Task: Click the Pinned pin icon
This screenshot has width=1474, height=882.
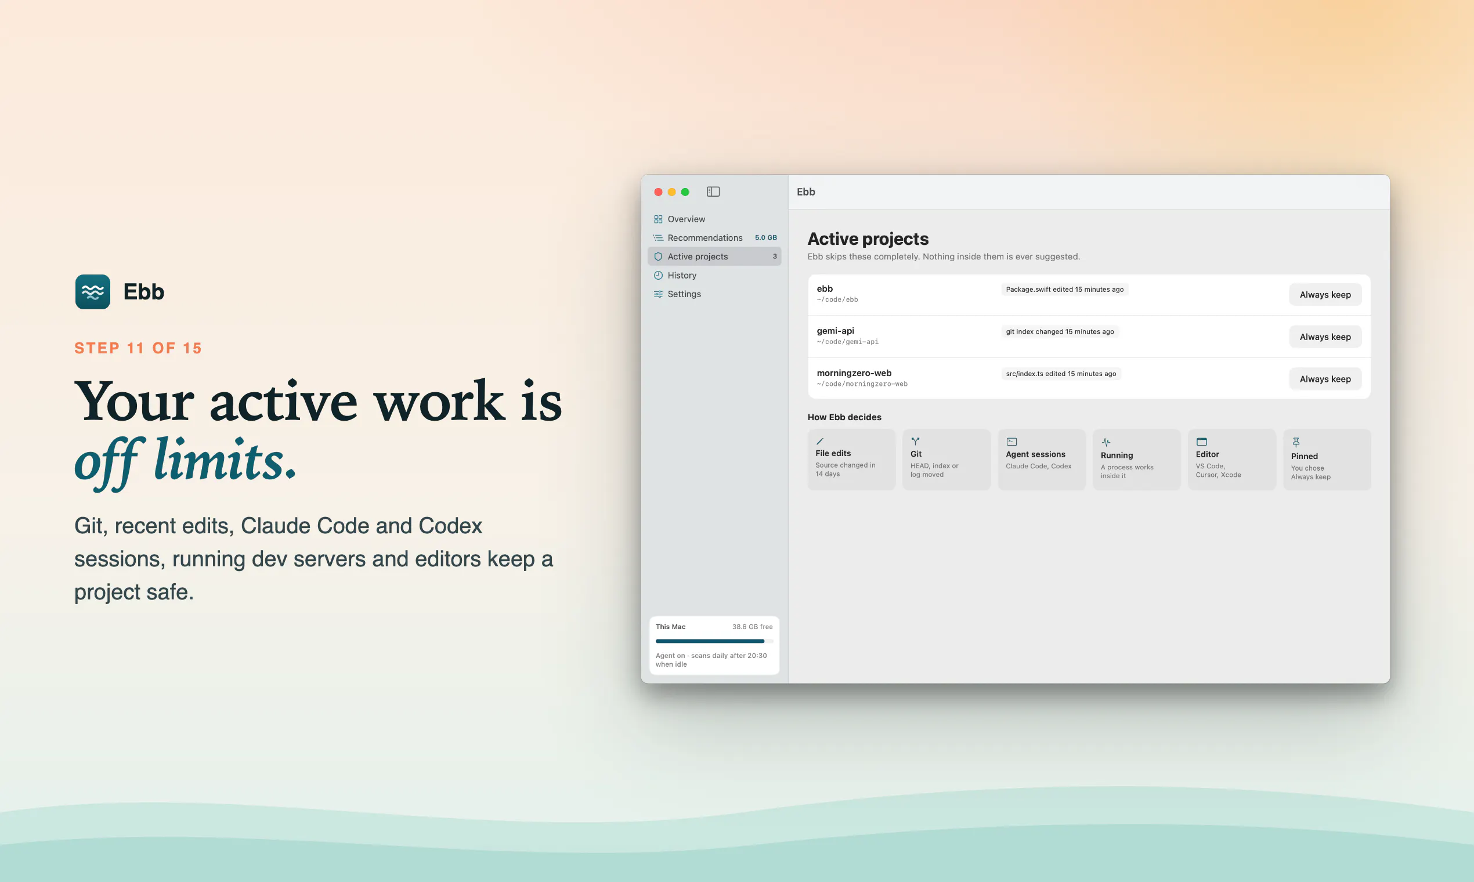Action: (x=1296, y=442)
